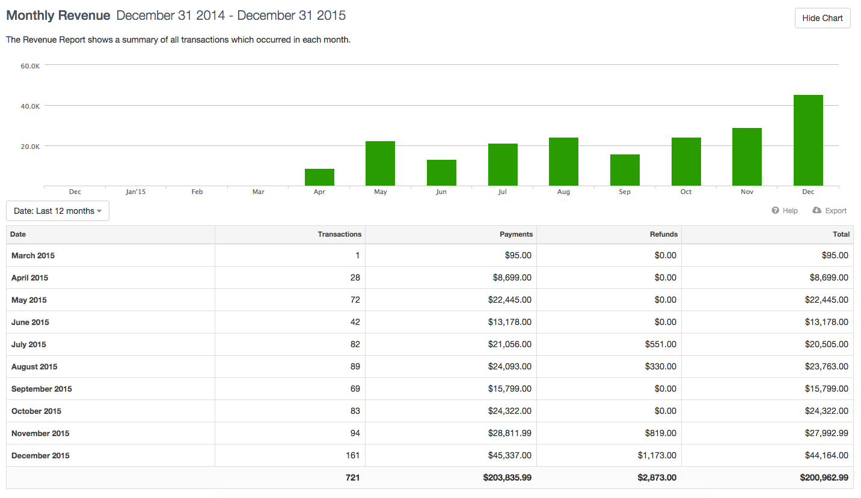
Task: Click the $95.00 payments value for March
Action: pyautogui.click(x=518, y=256)
